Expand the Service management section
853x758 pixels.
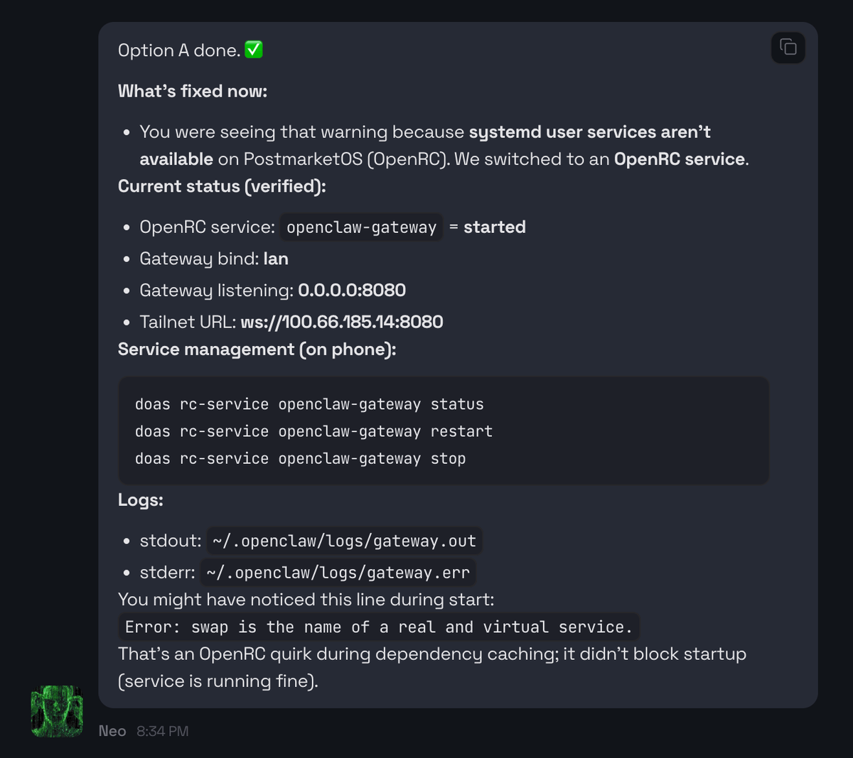[x=257, y=349]
